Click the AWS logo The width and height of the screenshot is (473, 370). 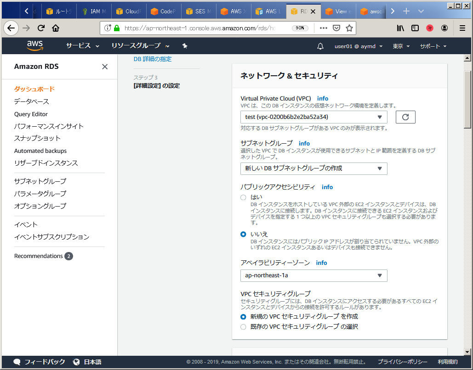(35, 46)
